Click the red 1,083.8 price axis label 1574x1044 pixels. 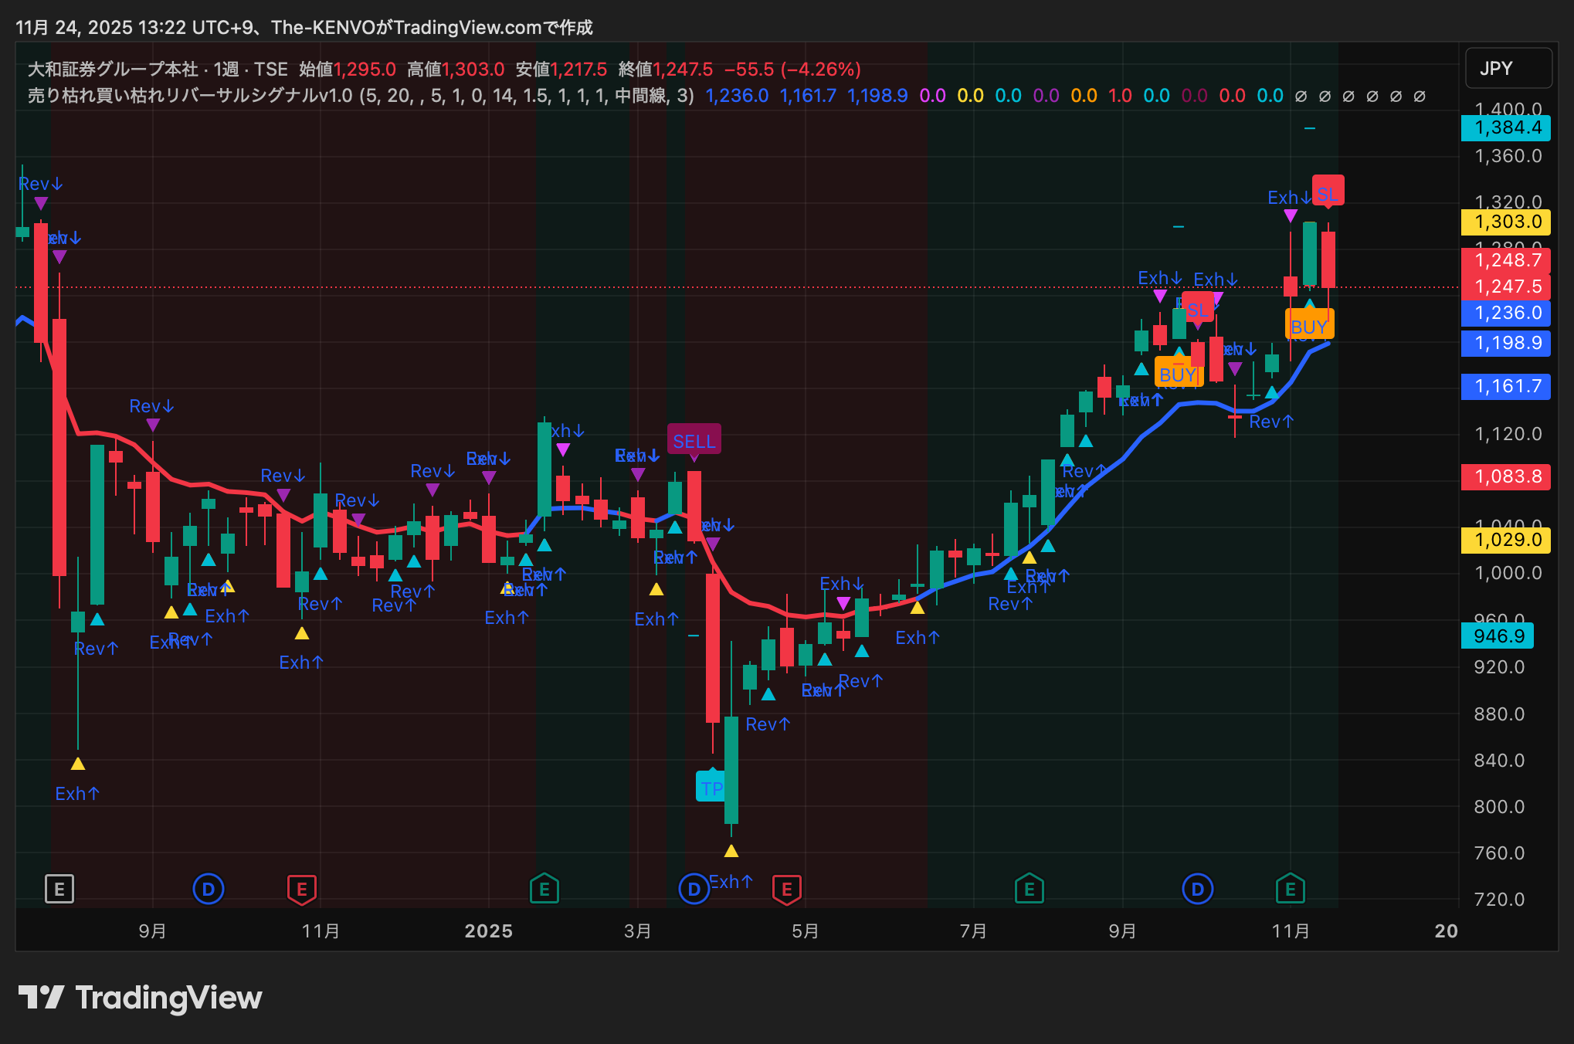tap(1506, 476)
